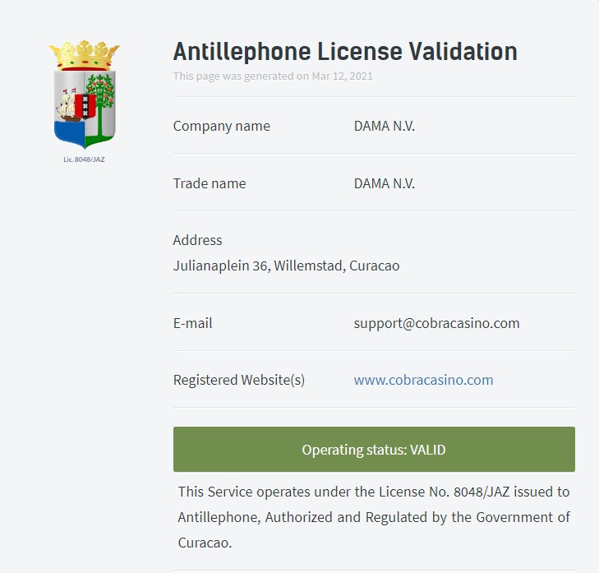
Task: Click the Trade name value DAMA N.V.
Action: pyautogui.click(x=385, y=183)
